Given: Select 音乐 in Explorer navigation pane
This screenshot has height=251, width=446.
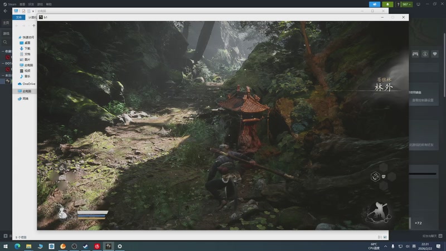Looking at the screenshot, I should pos(25,76).
